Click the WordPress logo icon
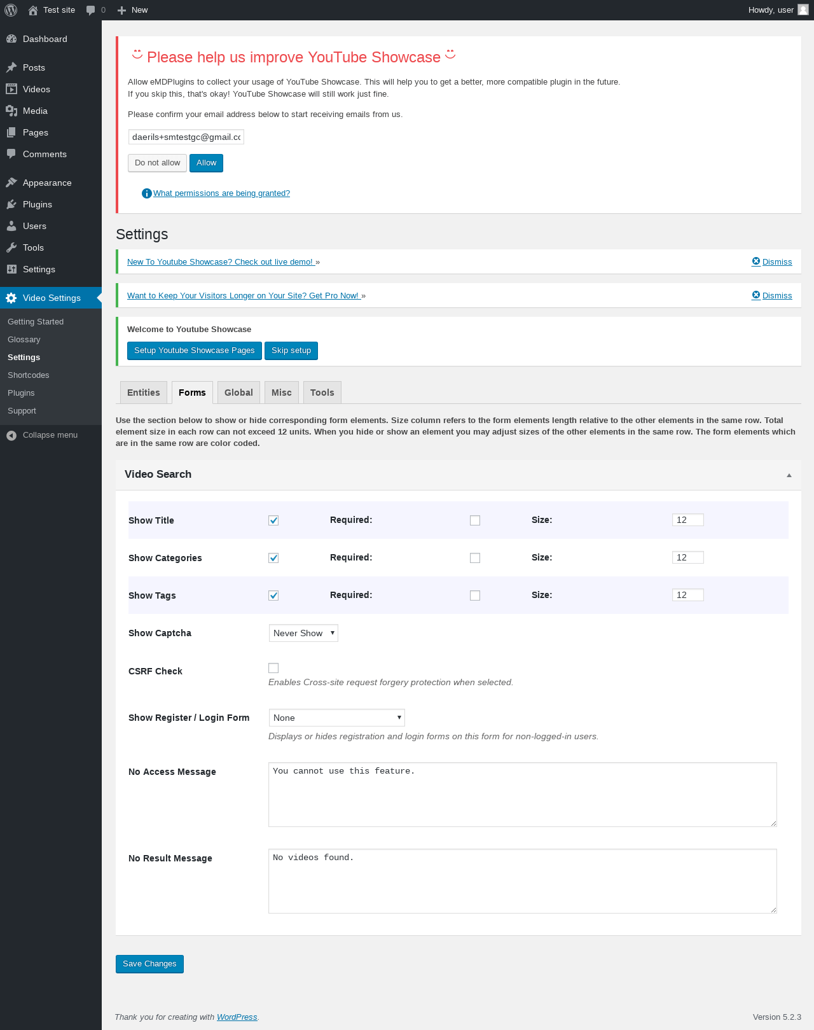814x1030 pixels. pos(11,10)
